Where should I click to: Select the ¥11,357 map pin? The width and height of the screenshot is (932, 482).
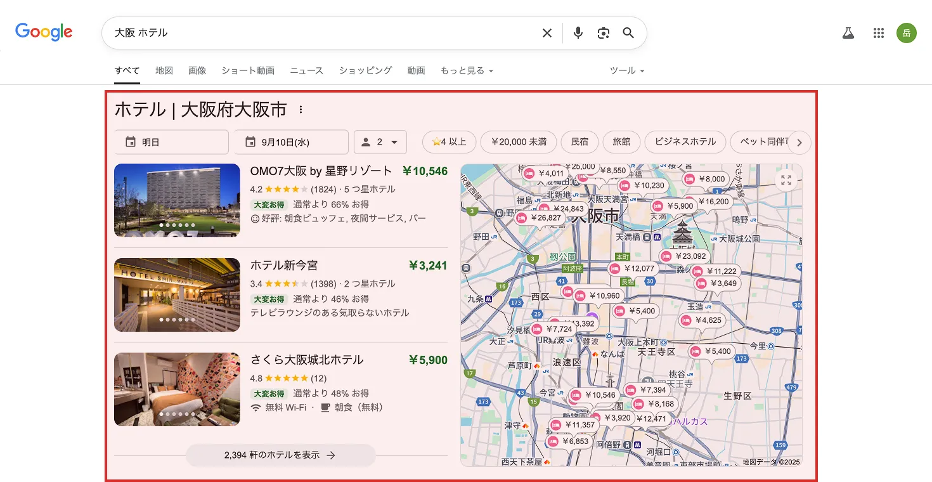click(x=573, y=425)
